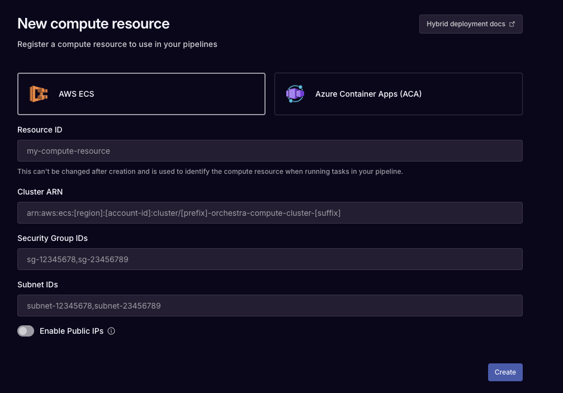
Task: Click the Azure Container Apps (ACA) label
Action: [x=368, y=93]
